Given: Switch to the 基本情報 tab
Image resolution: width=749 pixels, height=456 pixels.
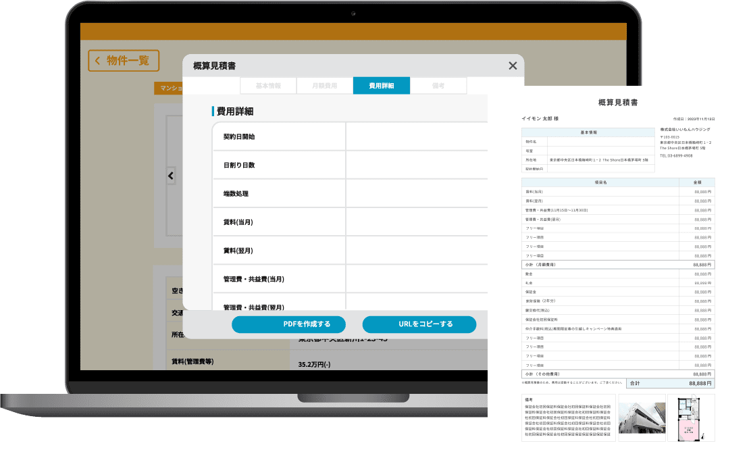Looking at the screenshot, I should tap(268, 86).
